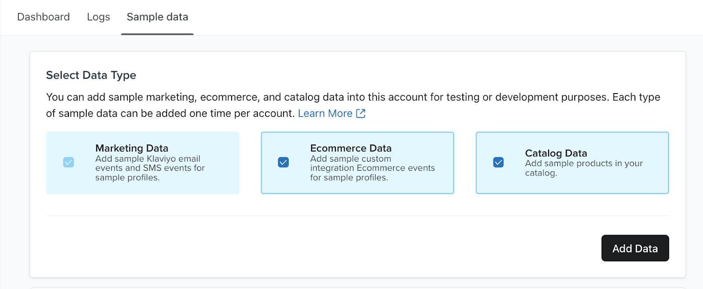The image size is (703, 289).
Task: Open the Logs tab
Action: 98,17
